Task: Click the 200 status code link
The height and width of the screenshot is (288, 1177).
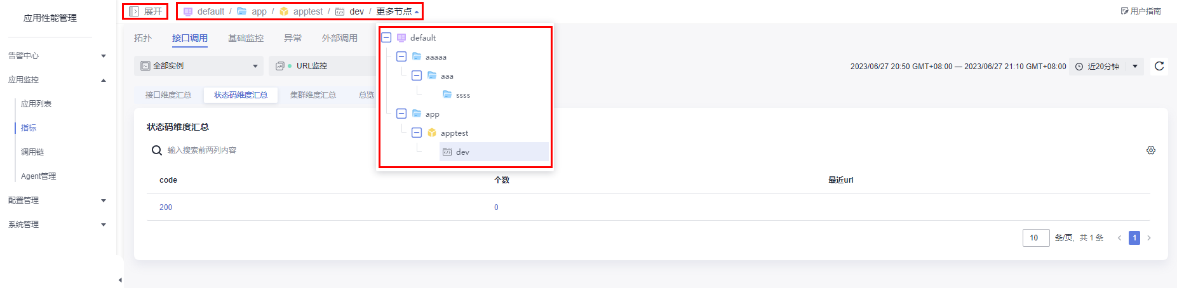Action: 166,207
